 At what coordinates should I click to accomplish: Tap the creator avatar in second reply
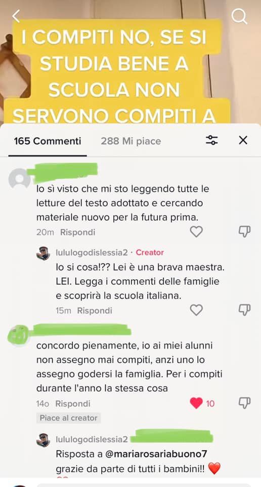coord(43,440)
